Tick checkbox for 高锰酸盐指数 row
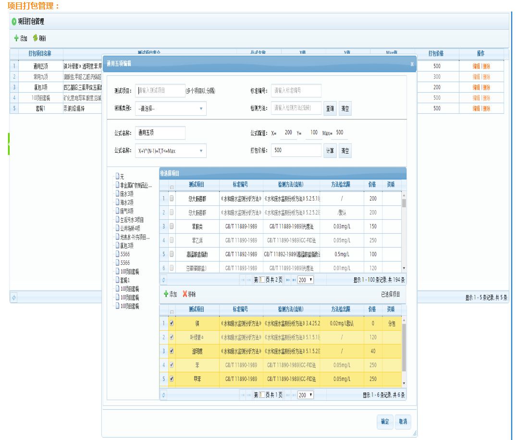 tap(172, 254)
